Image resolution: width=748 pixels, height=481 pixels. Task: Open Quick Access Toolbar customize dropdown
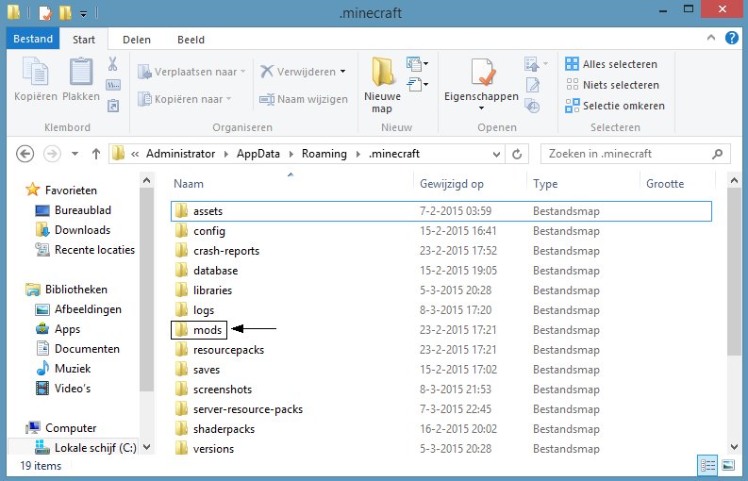point(84,14)
